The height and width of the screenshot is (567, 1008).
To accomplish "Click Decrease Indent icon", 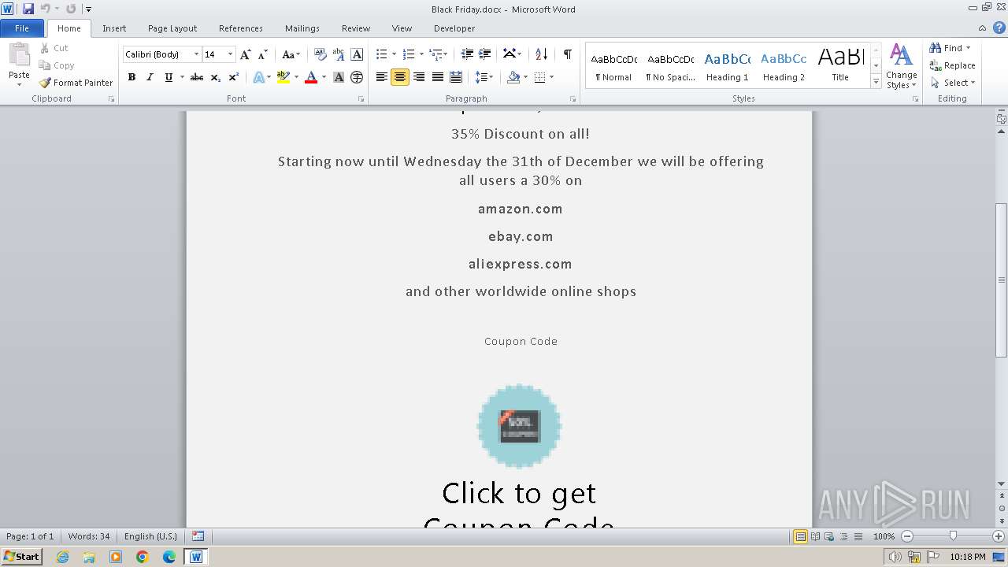I will point(467,54).
